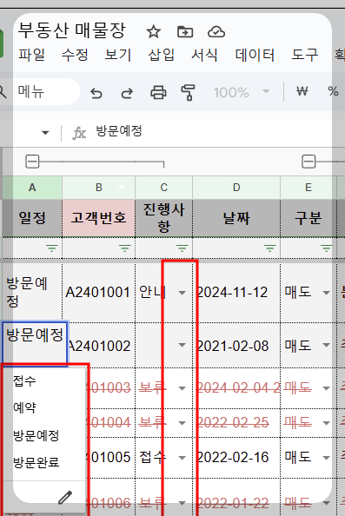Click the 구분 header cell
This screenshot has width=345, height=516.
tap(309, 218)
